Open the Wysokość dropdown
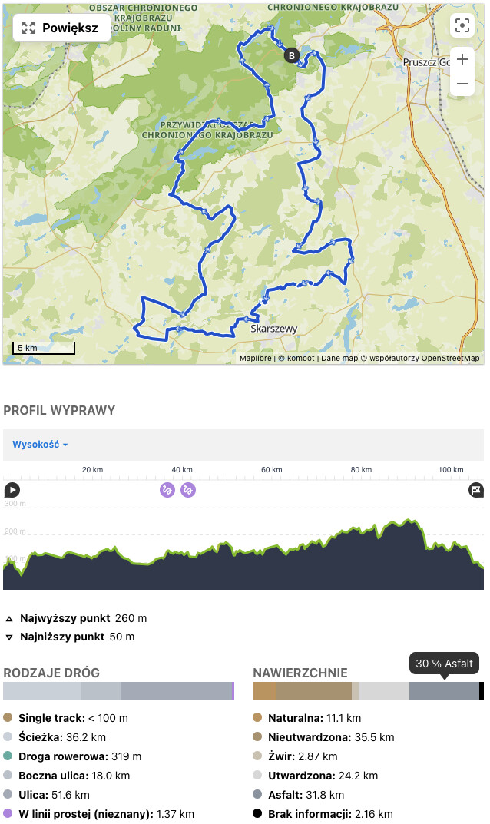This screenshot has height=824, width=490. [40, 445]
